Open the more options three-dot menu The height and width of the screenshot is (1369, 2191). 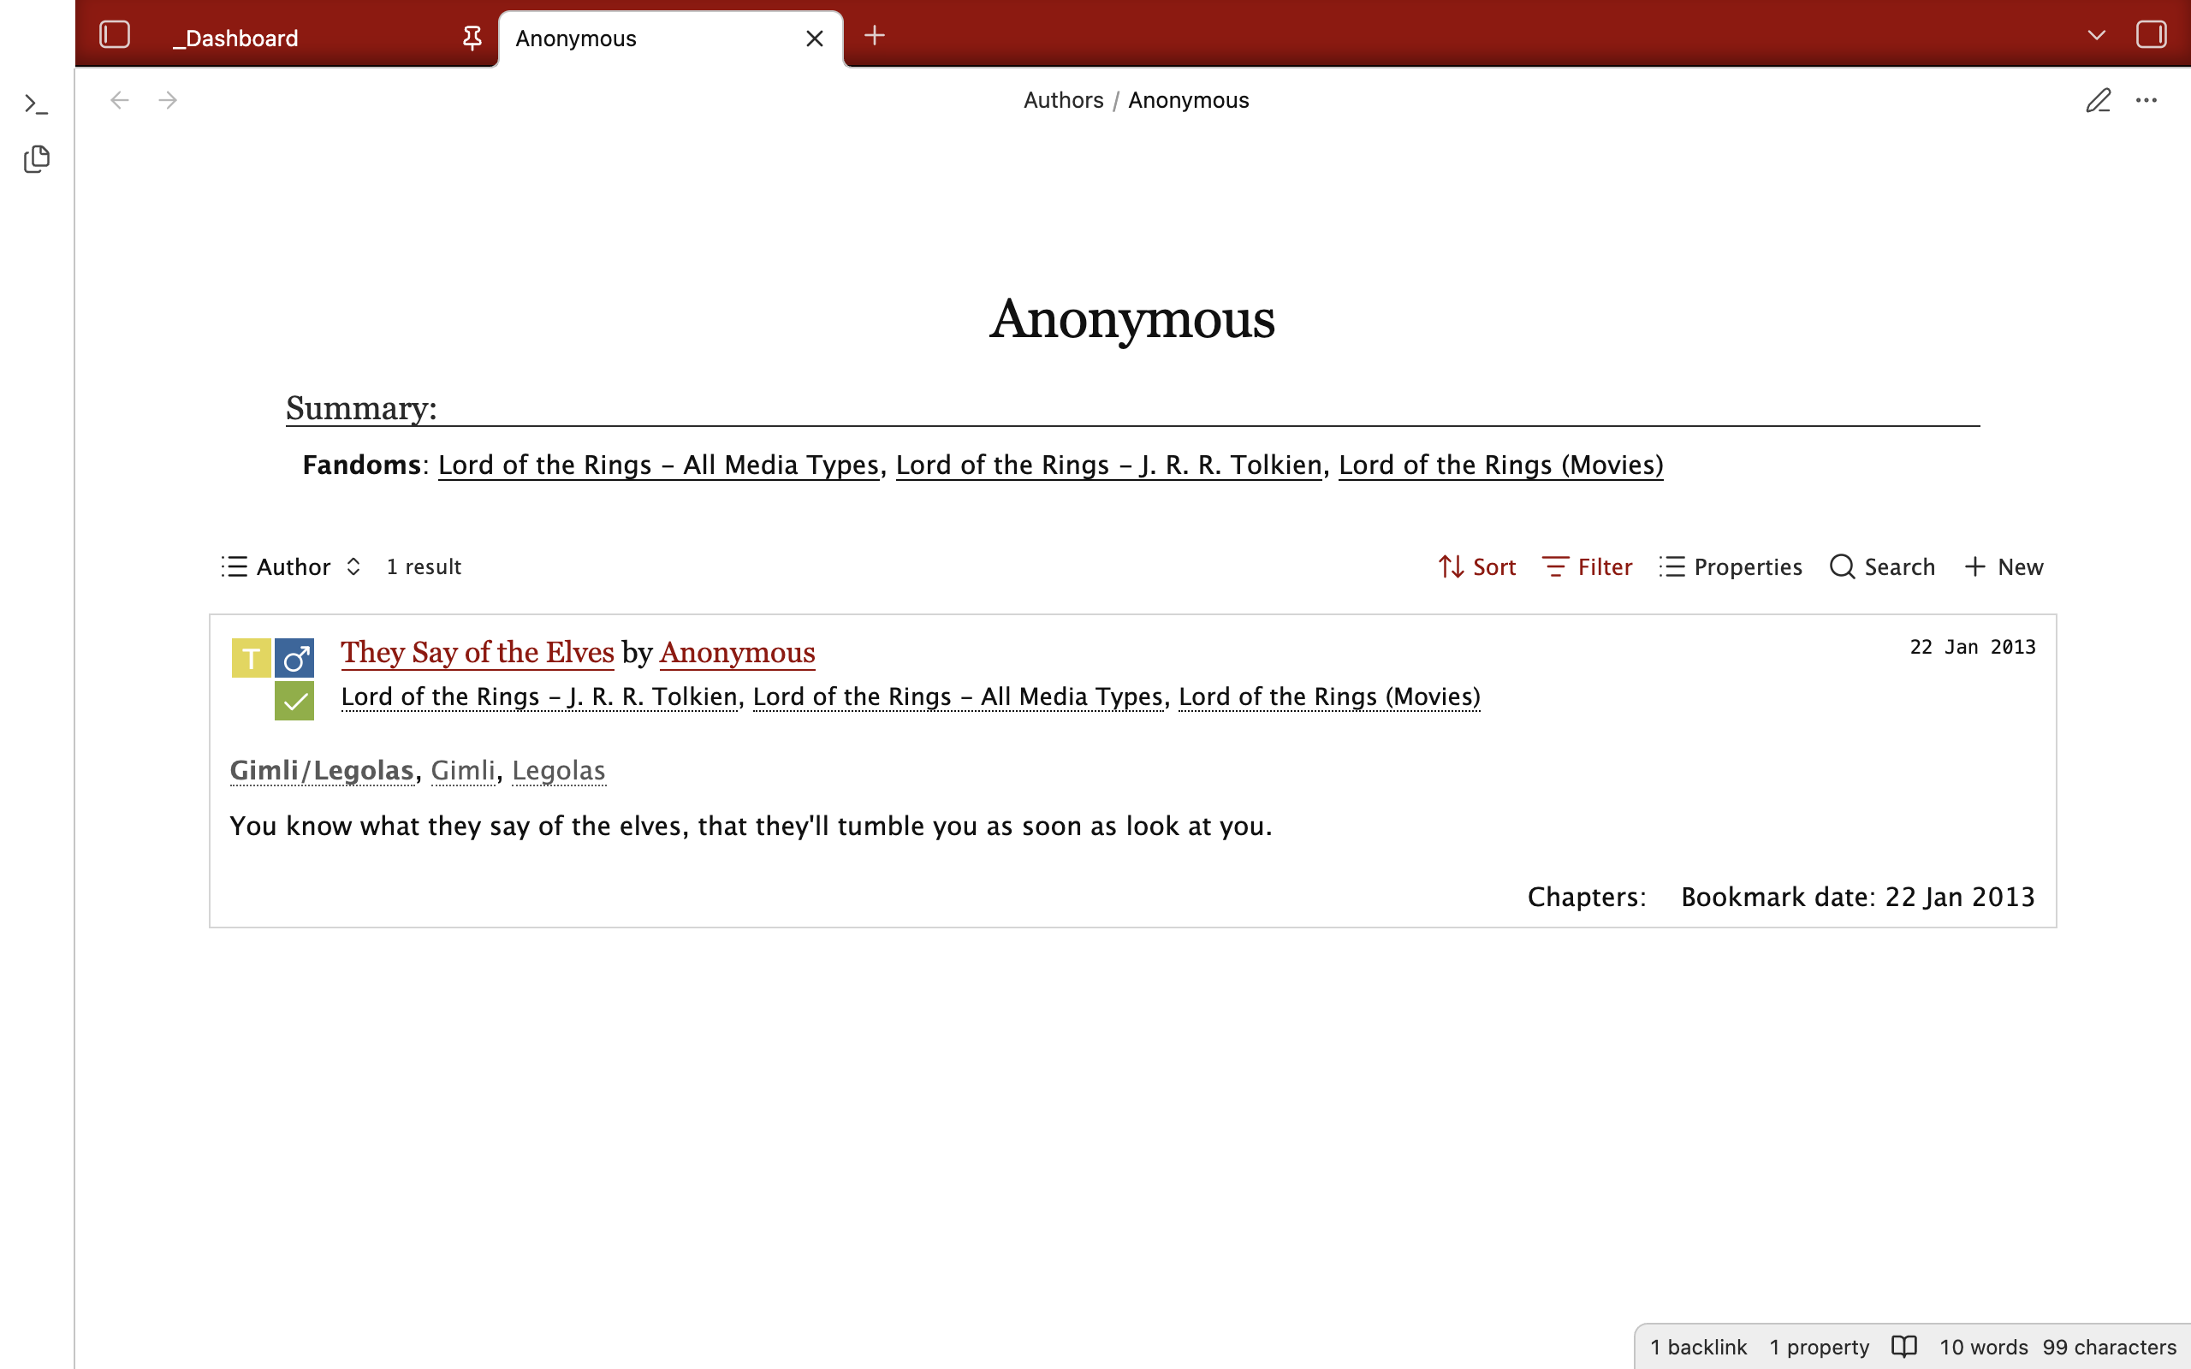(2146, 99)
